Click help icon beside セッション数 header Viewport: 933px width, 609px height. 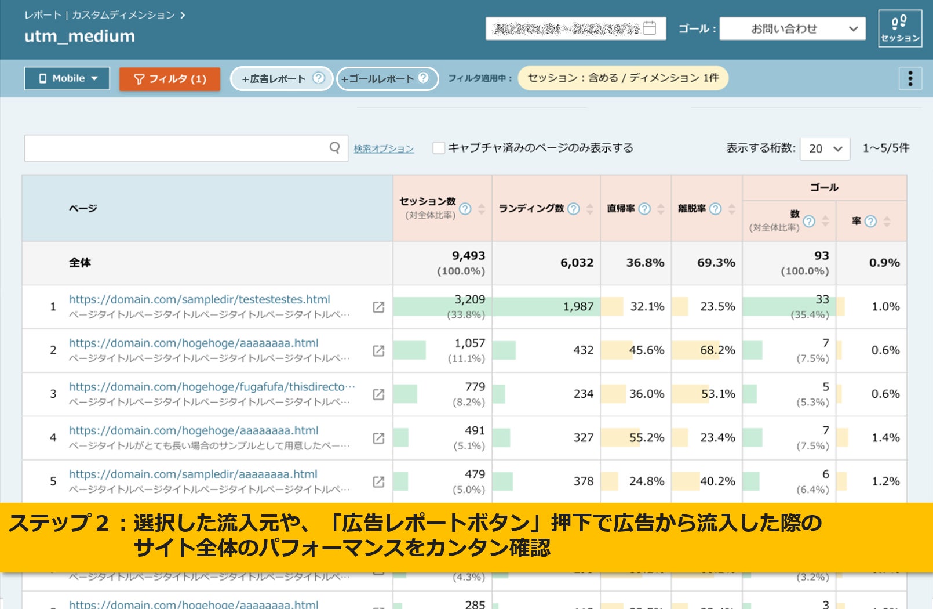tap(465, 209)
